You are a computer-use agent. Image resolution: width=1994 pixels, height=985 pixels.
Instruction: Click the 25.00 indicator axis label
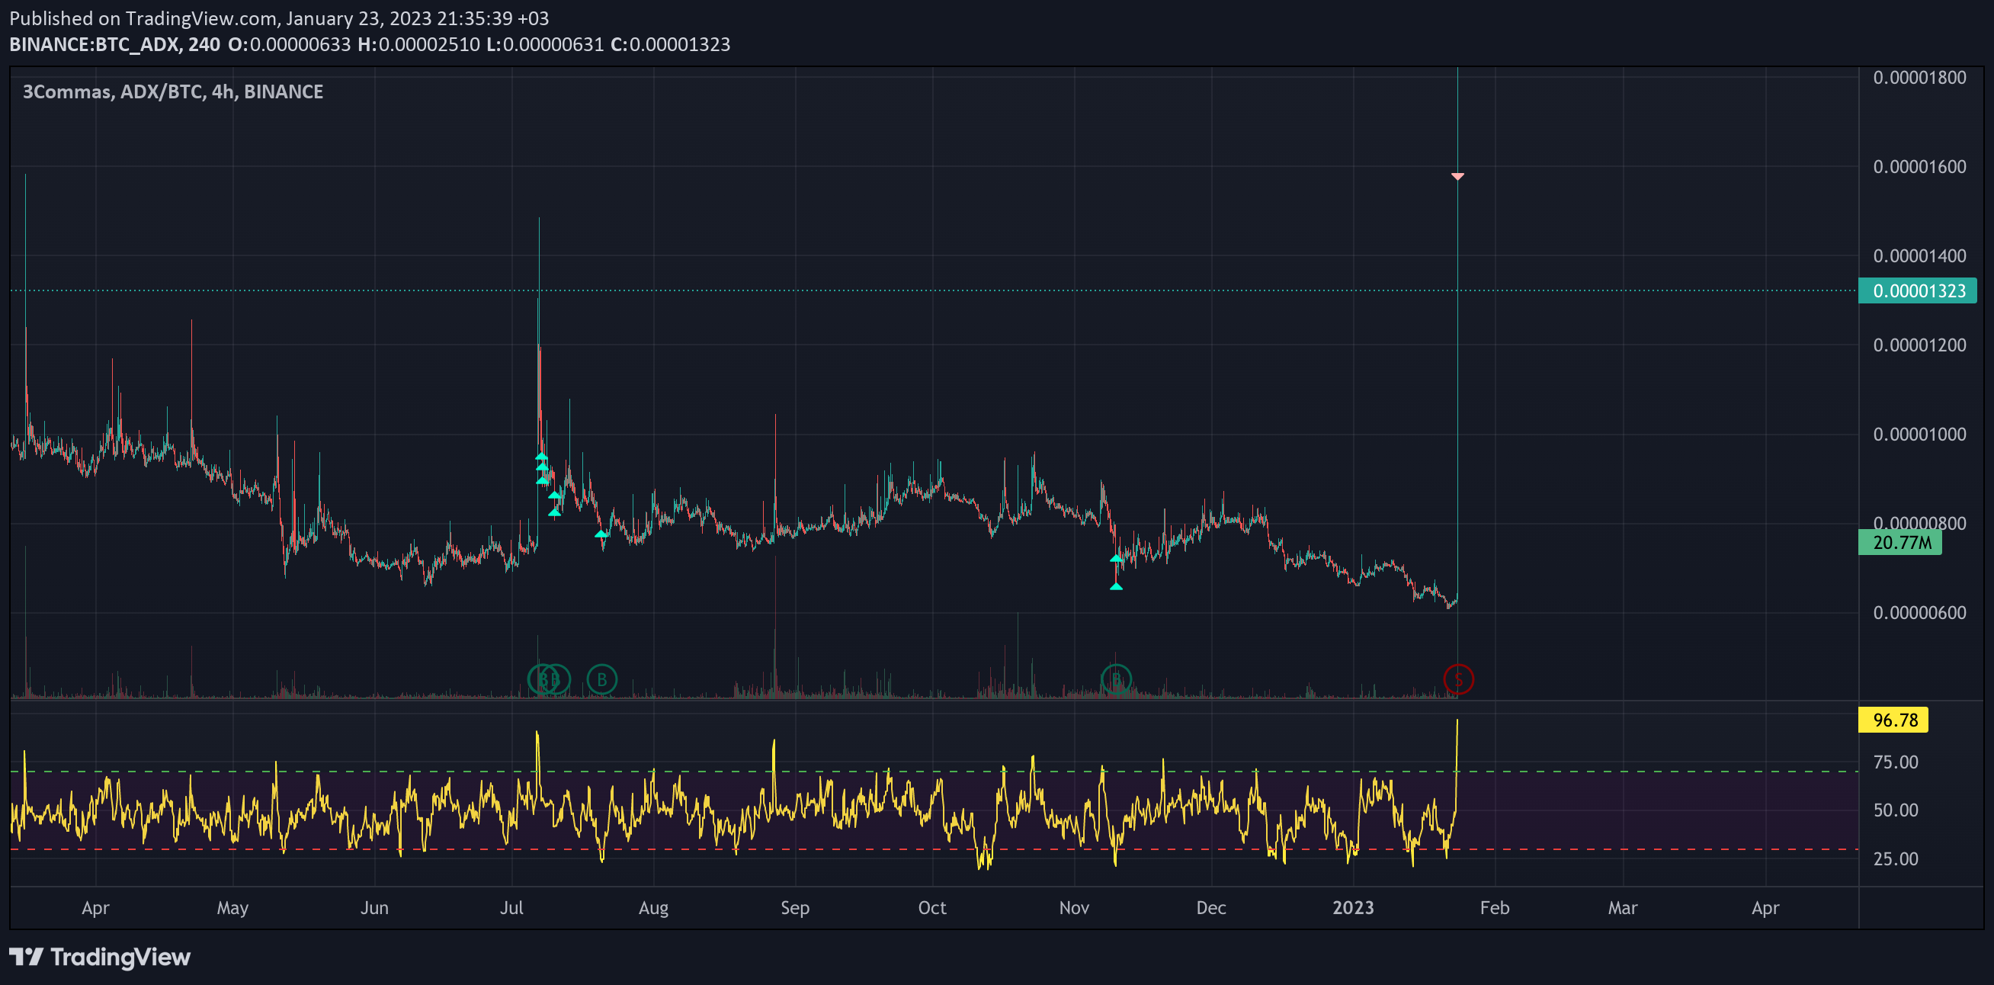1895,858
